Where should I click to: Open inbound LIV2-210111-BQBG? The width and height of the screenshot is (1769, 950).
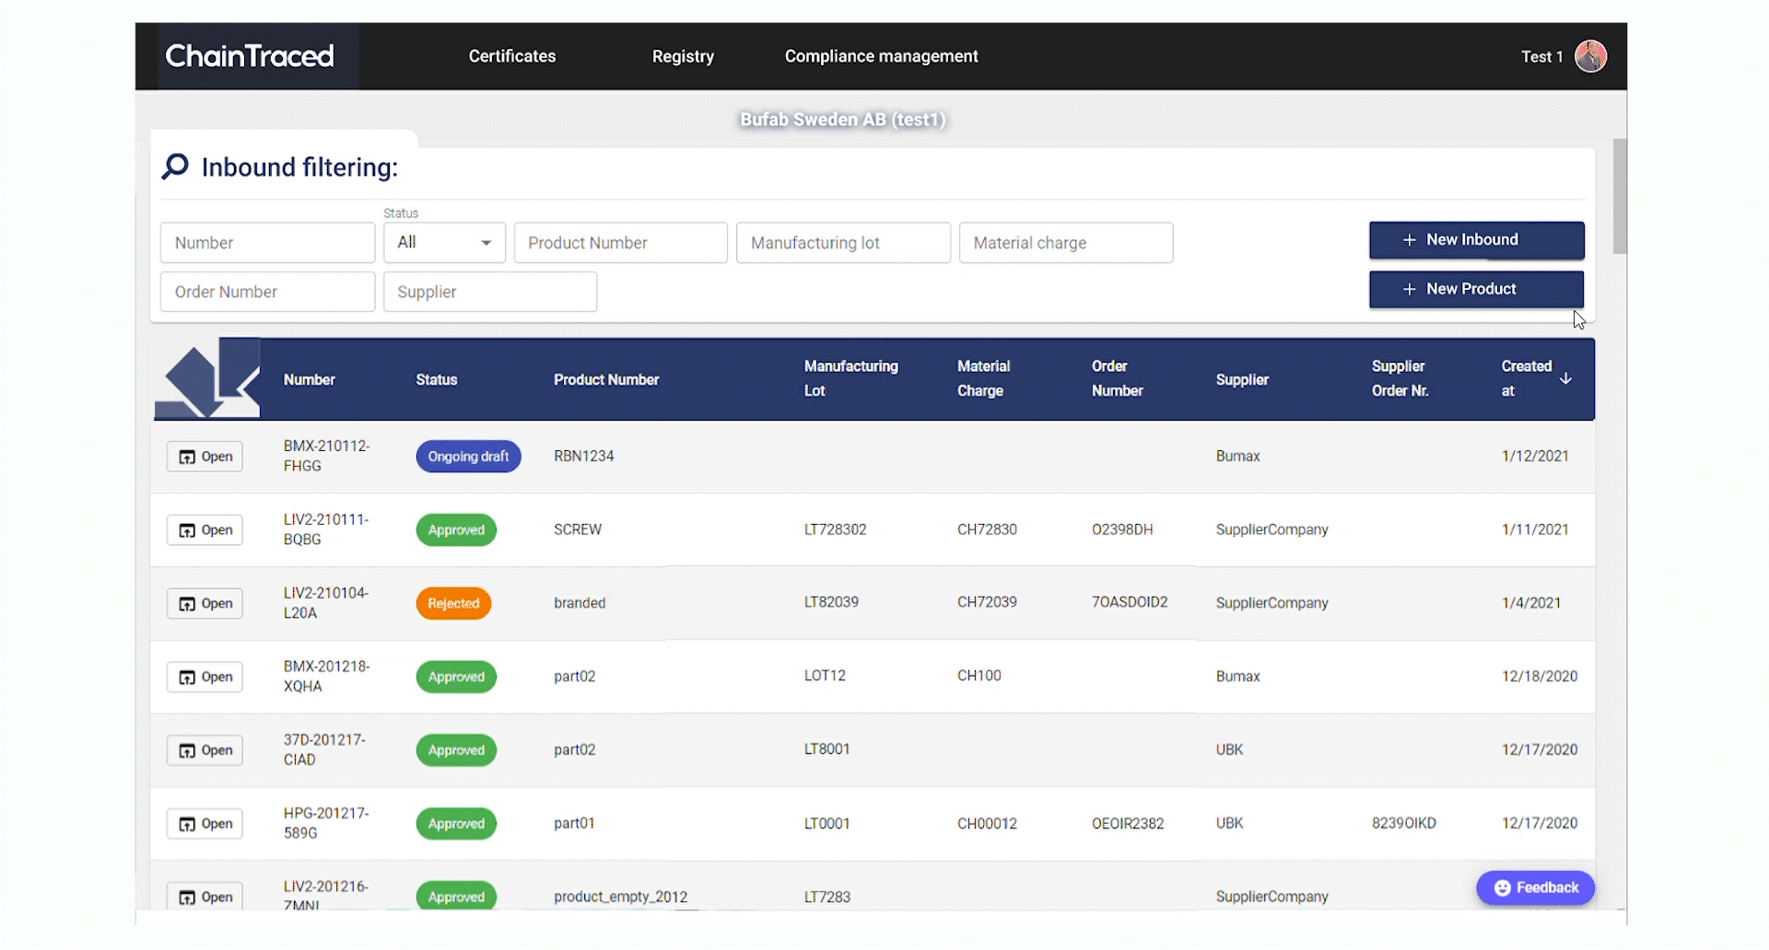(205, 530)
